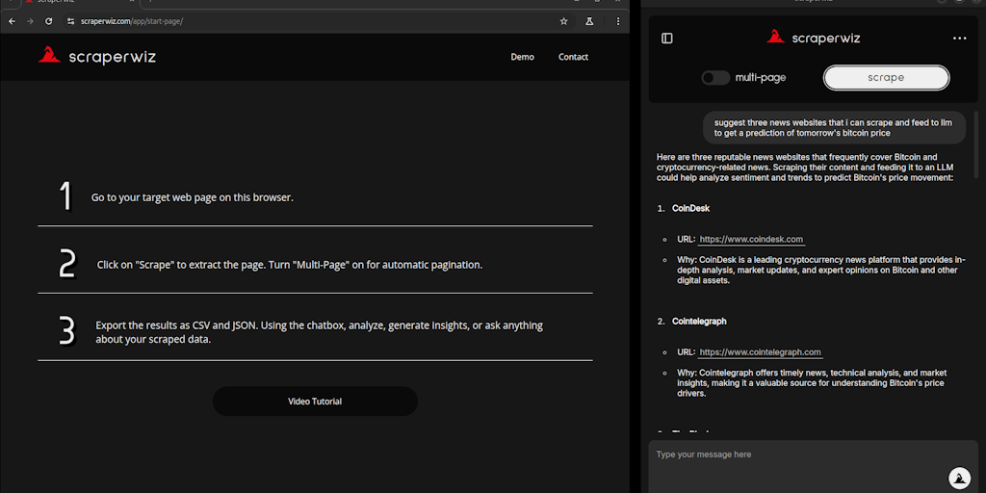Image resolution: width=986 pixels, height=493 pixels.
Task: Enable the multi-page toggle
Action: (x=715, y=78)
